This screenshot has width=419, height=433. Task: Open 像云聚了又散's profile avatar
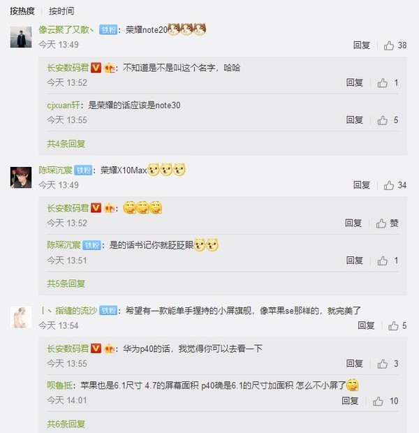pos(21,37)
